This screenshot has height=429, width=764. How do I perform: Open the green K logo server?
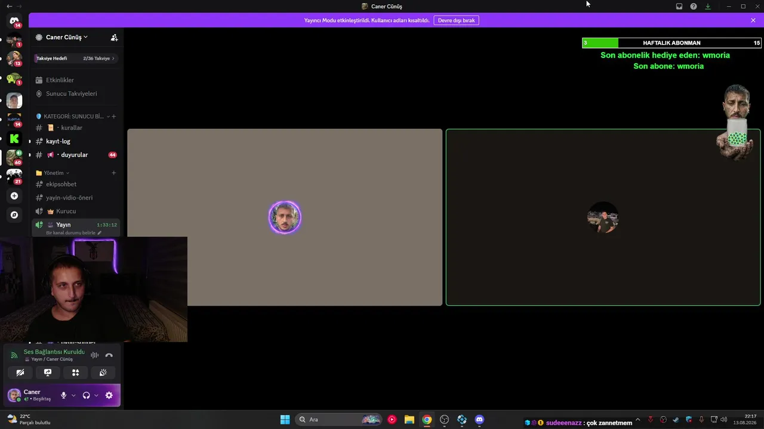click(x=14, y=139)
